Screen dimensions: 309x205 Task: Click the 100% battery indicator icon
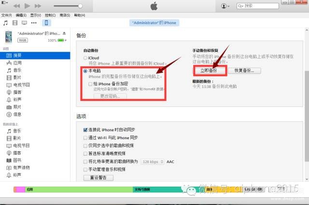coord(61,41)
